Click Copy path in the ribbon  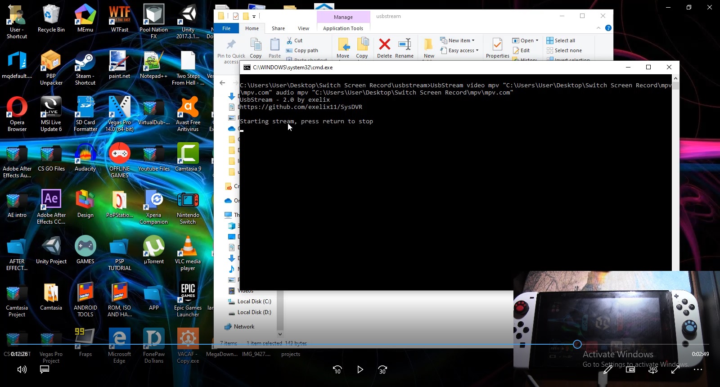pos(302,50)
